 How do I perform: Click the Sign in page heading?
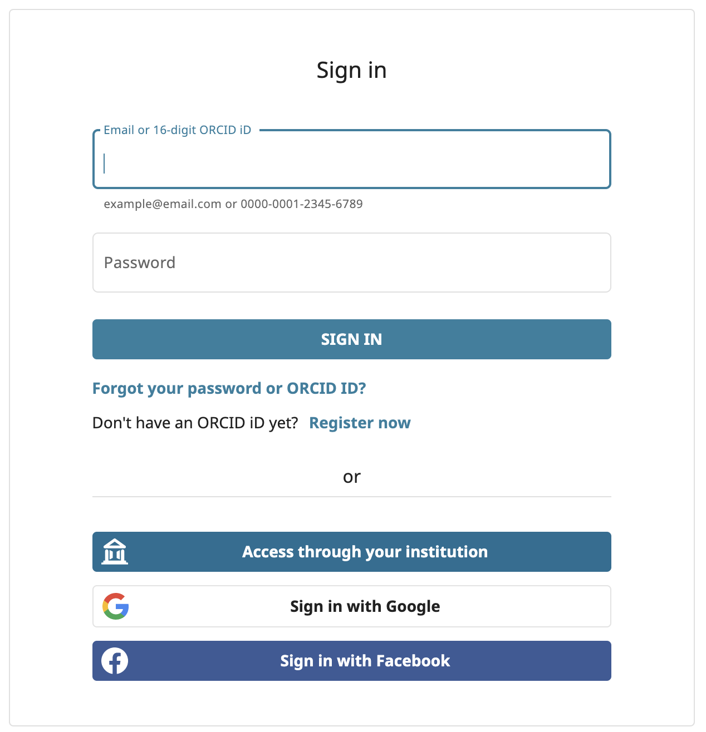352,70
